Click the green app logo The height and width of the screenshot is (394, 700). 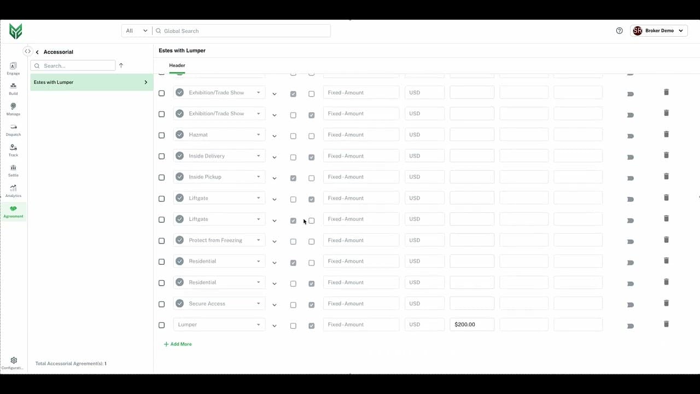pos(16,31)
